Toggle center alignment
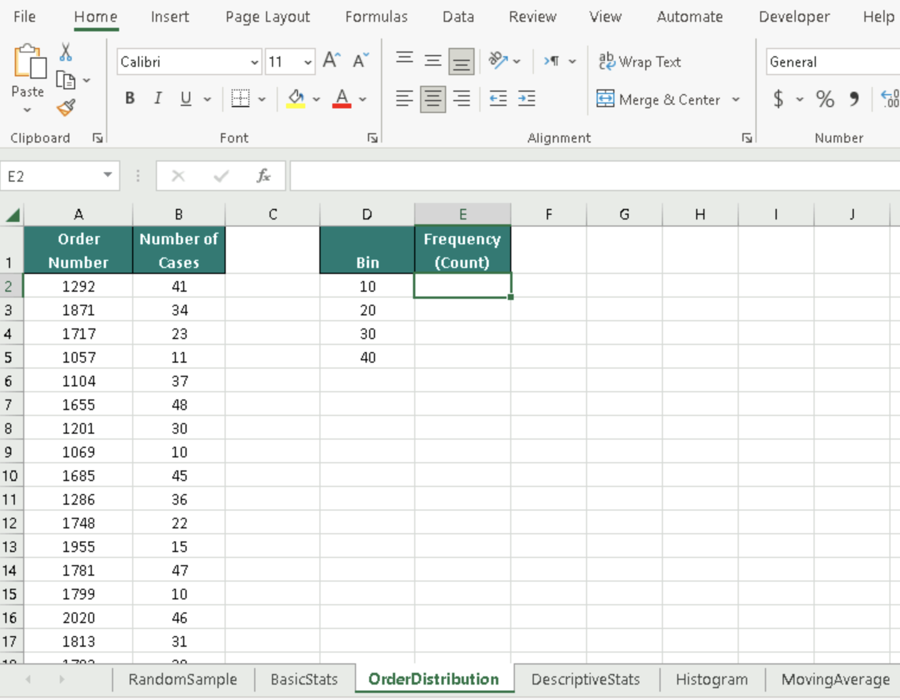This screenshot has height=700, width=900. pos(433,98)
